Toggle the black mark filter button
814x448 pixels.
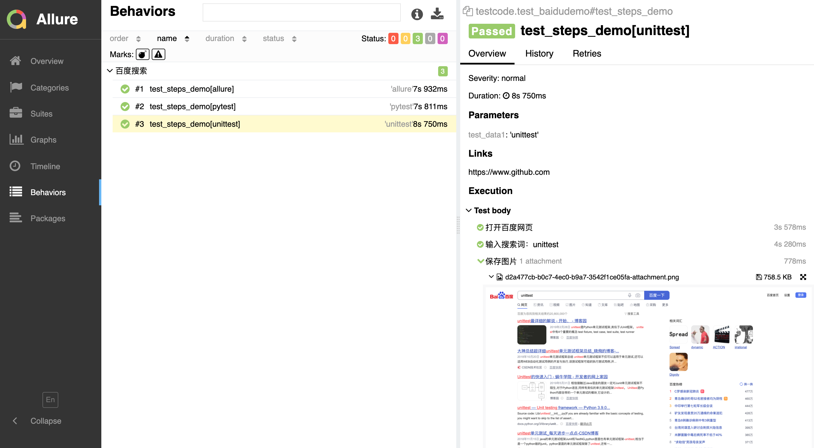pyautogui.click(x=143, y=54)
